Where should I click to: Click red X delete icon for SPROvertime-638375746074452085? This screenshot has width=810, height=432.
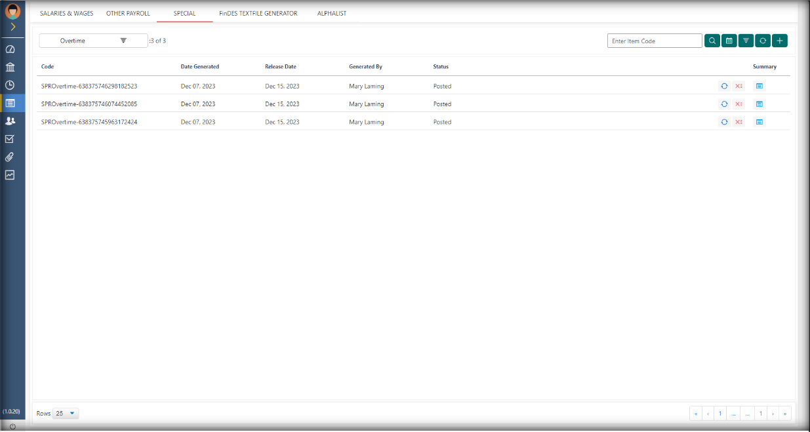click(x=739, y=104)
